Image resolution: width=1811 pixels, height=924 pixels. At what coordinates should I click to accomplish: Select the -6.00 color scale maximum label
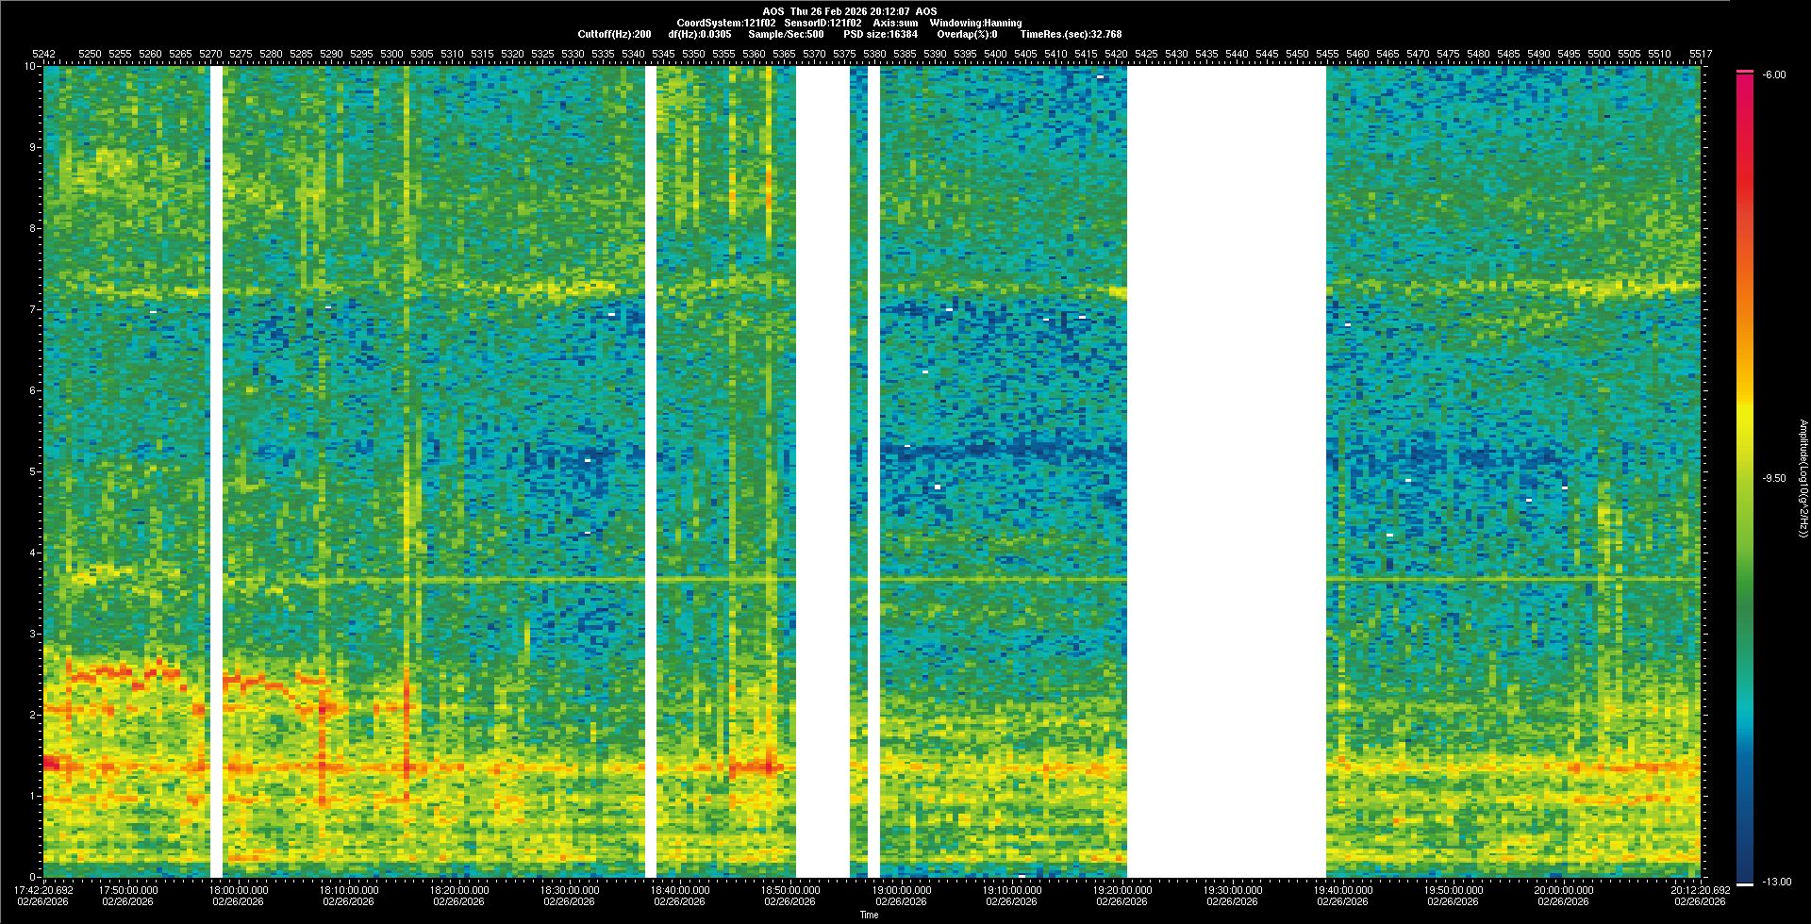point(1772,74)
